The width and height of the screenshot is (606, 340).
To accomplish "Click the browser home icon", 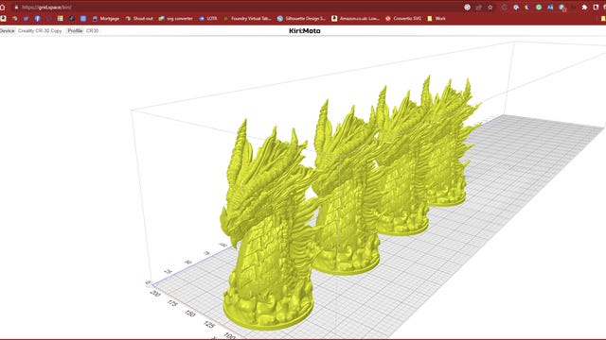I will tap(2, 8).
